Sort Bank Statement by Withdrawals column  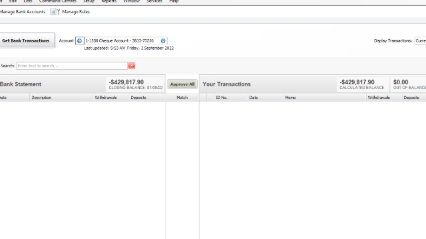click(111, 98)
